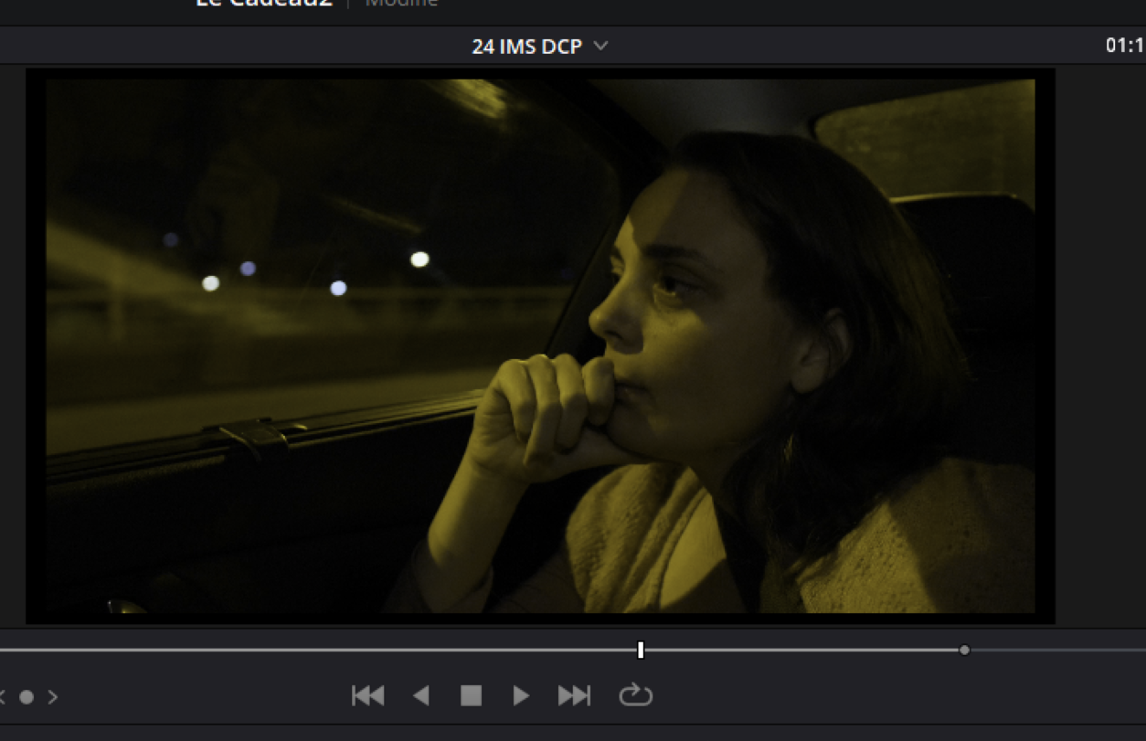
Task: Click the white playhead on the scrubber
Action: [x=641, y=650]
